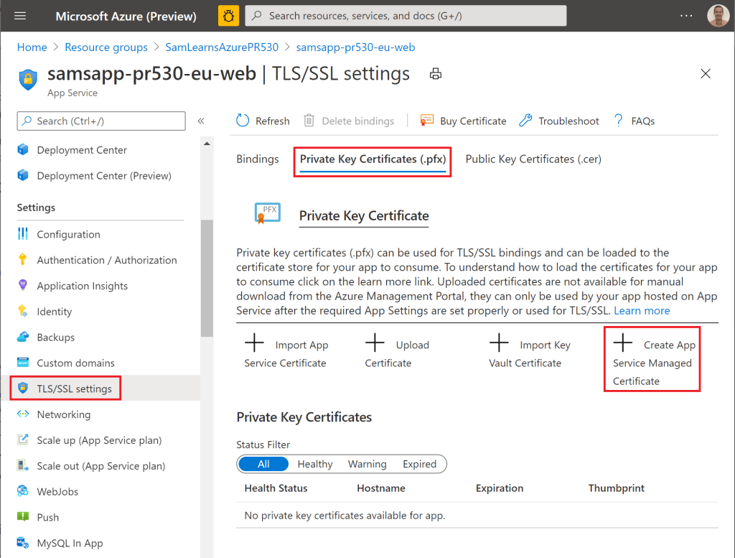The height and width of the screenshot is (558, 735).
Task: Filter certificates by Healthy status
Action: click(314, 464)
